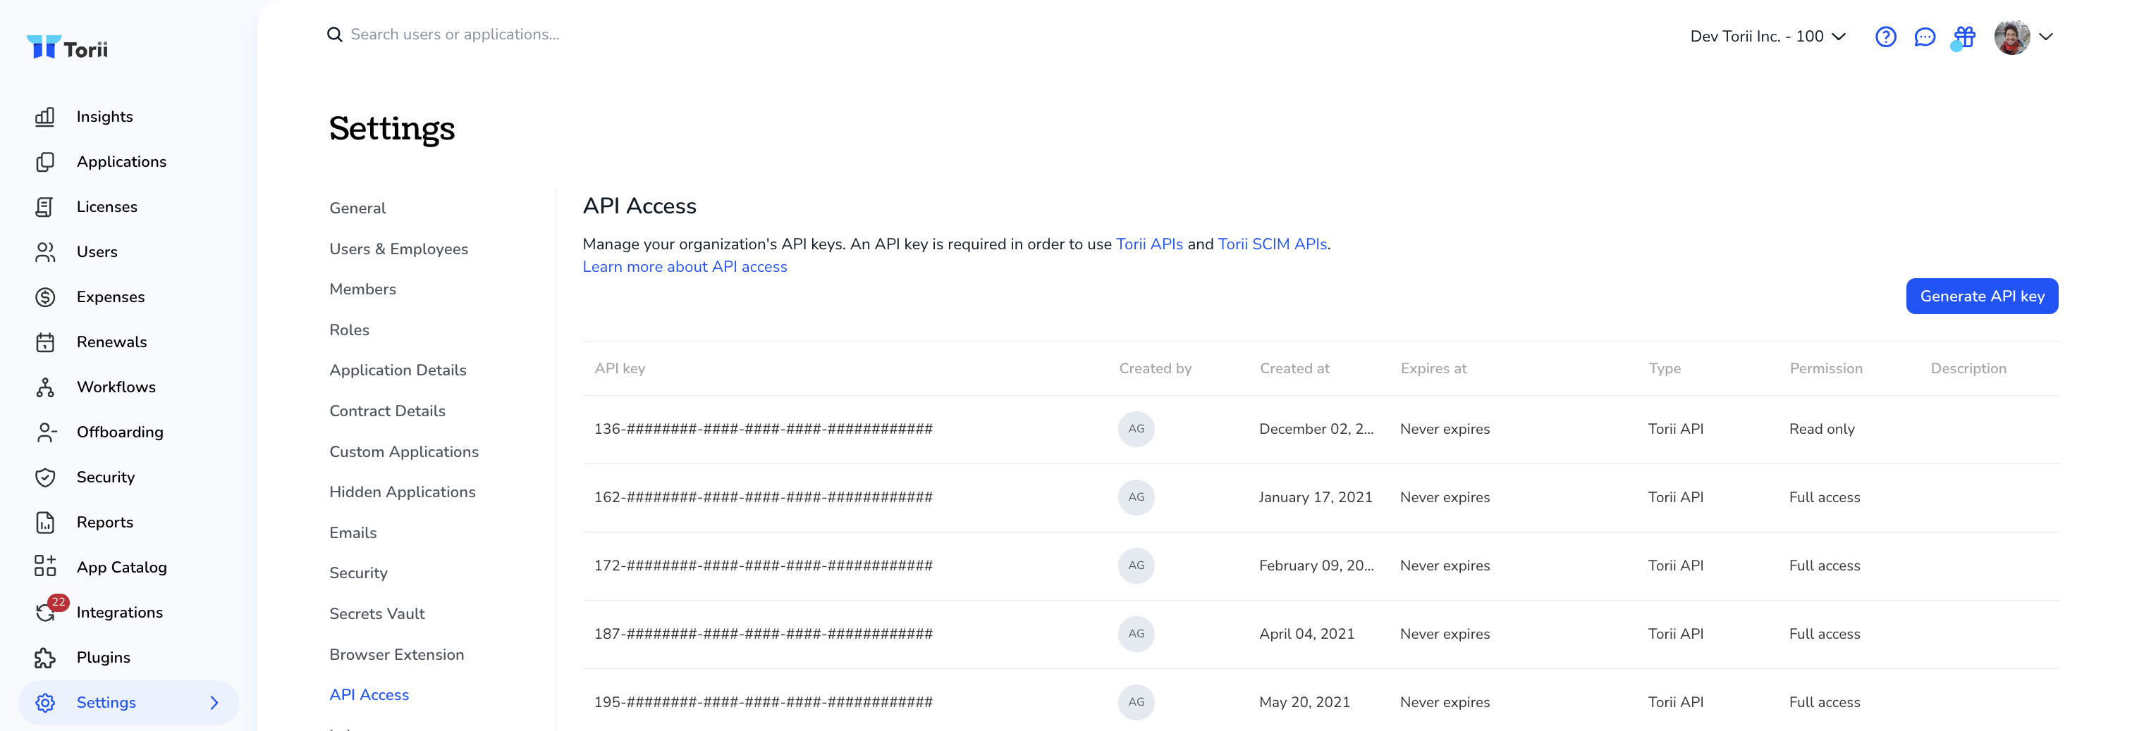The image size is (2132, 731).
Task: Select API key starting with 187
Action: [x=763, y=633]
